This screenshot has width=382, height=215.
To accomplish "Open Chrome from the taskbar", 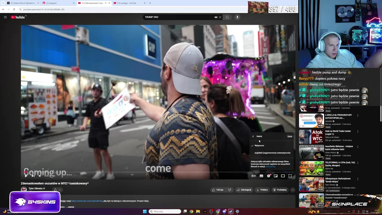I will pos(191,211).
